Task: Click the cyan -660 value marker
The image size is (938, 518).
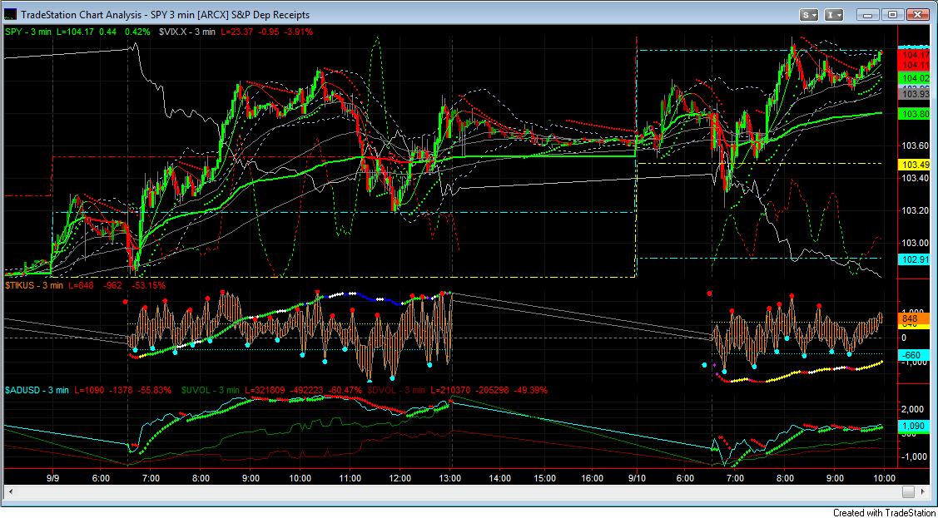Action: pyautogui.click(x=912, y=356)
